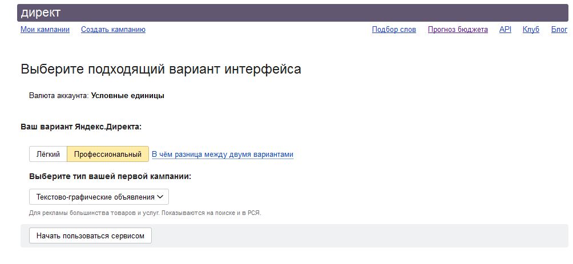Click the Ваш вариант Яндекс.Директа label
This screenshot has width=573, height=264.
pyautogui.click(x=81, y=127)
